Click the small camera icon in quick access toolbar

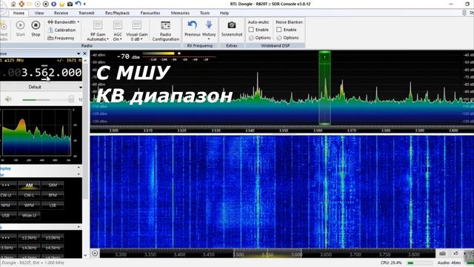tap(70, 4)
